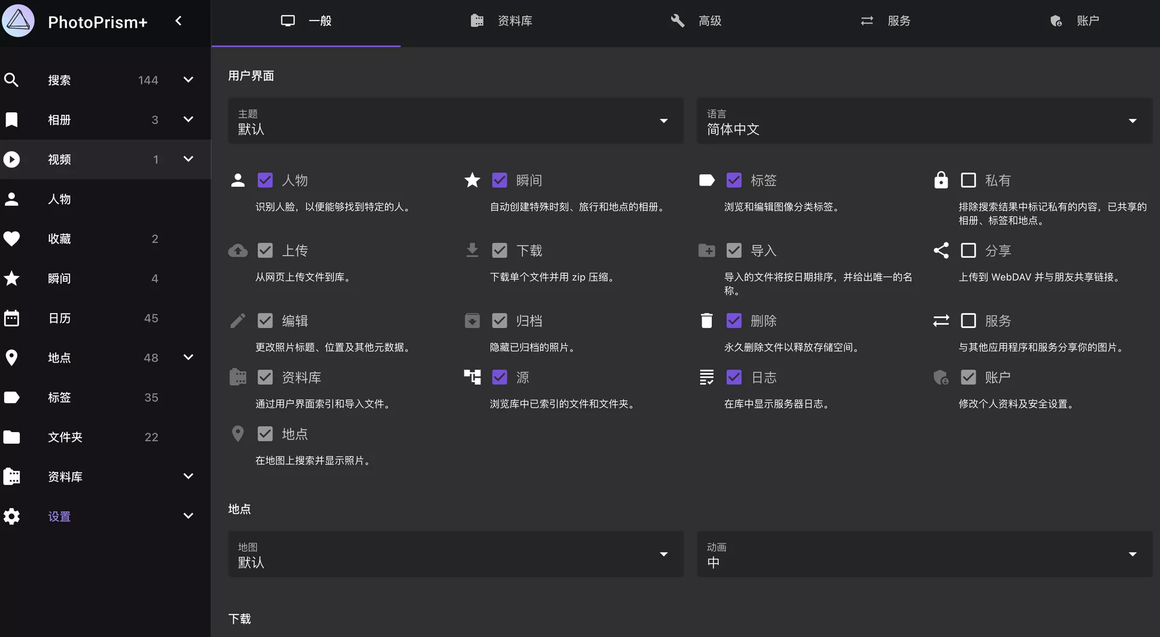Disable the 人物 checkbox

tap(265, 180)
